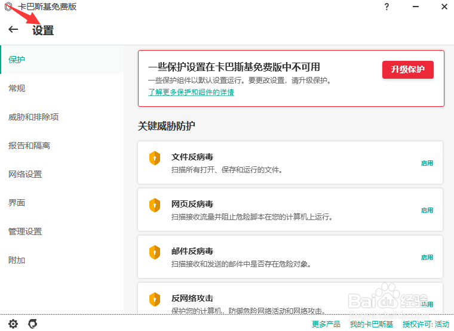Image resolution: width=454 pixels, height=331 pixels.
Task: Open the 文件反病毒 component title
Action: point(192,157)
